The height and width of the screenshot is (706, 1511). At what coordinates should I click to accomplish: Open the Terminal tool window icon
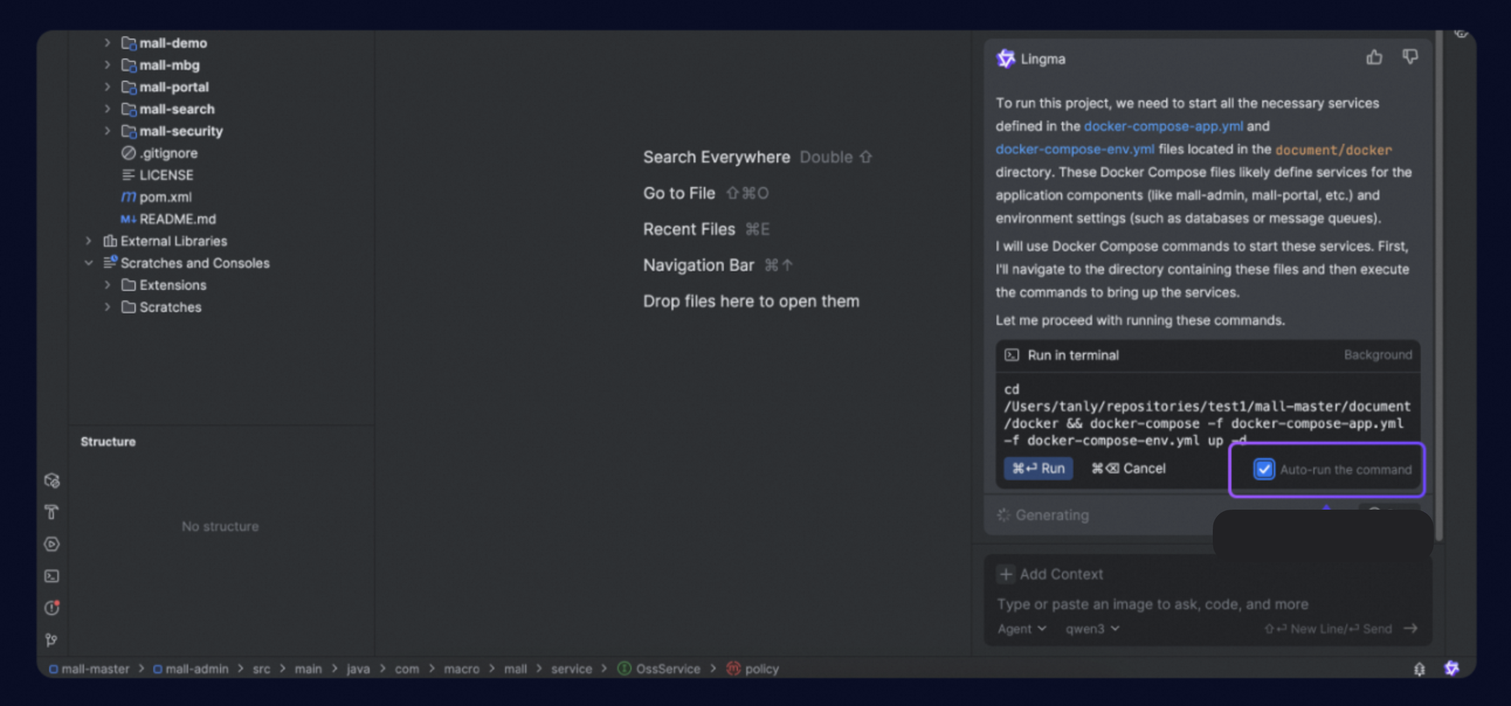tap(51, 576)
